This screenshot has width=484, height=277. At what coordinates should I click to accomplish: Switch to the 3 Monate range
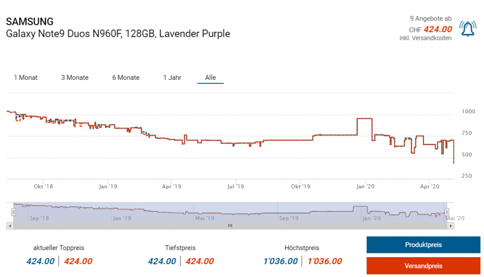coord(75,78)
